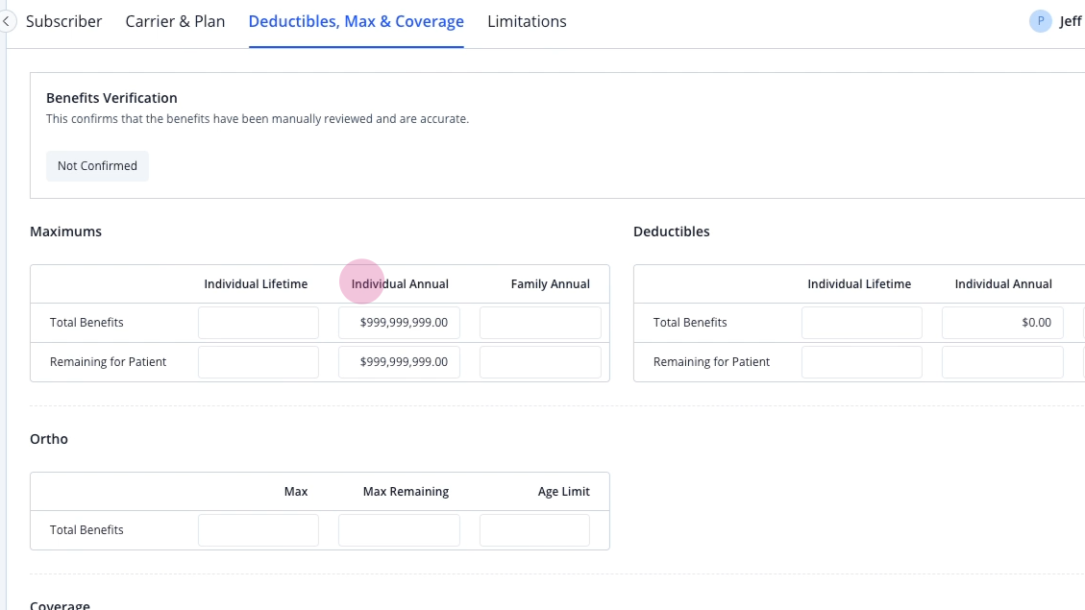Click Deductibles Remaining for Patient row label
Image resolution: width=1085 pixels, height=610 pixels.
[x=711, y=362]
